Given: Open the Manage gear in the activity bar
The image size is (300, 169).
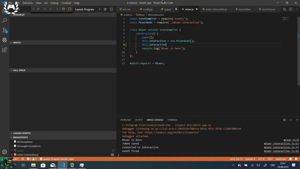Looking at the screenshot, I should (x=5, y=152).
